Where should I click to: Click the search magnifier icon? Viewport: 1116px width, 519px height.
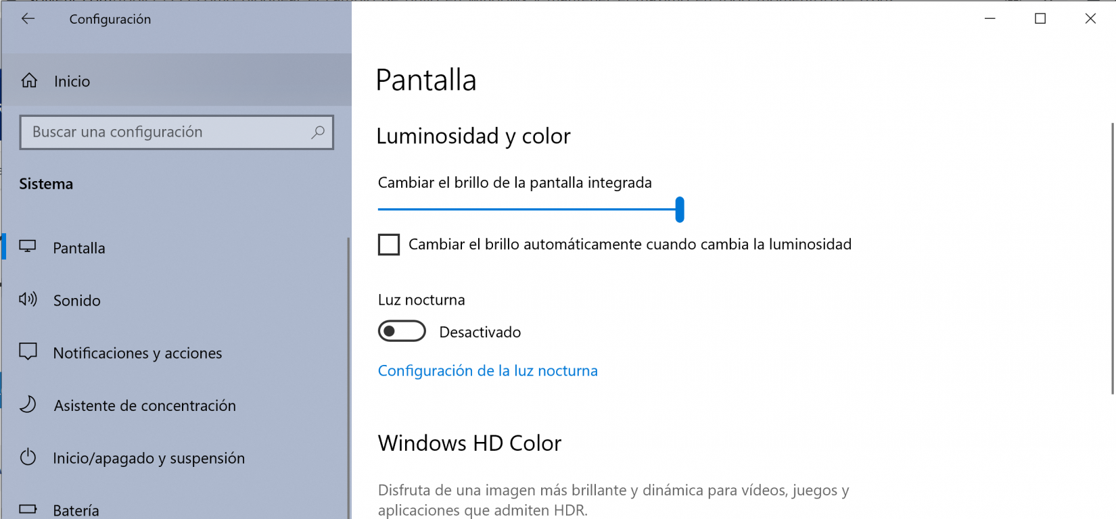coord(318,132)
